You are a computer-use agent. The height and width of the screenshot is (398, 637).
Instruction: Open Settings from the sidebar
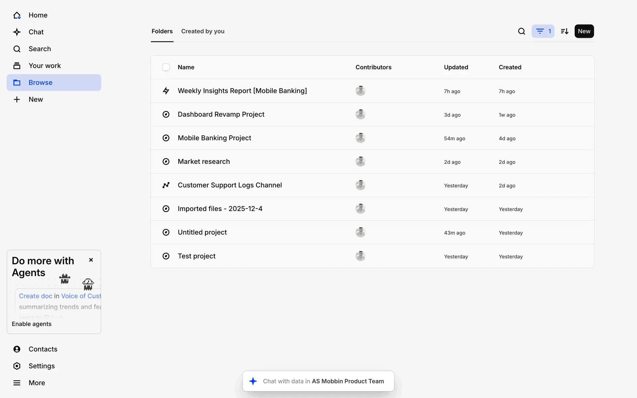click(x=41, y=366)
